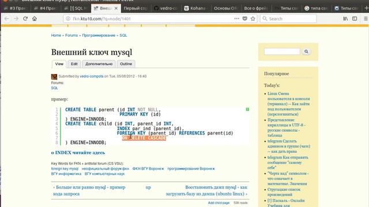
Task: Bookmark this page with star icon
Action: tap(253, 18)
